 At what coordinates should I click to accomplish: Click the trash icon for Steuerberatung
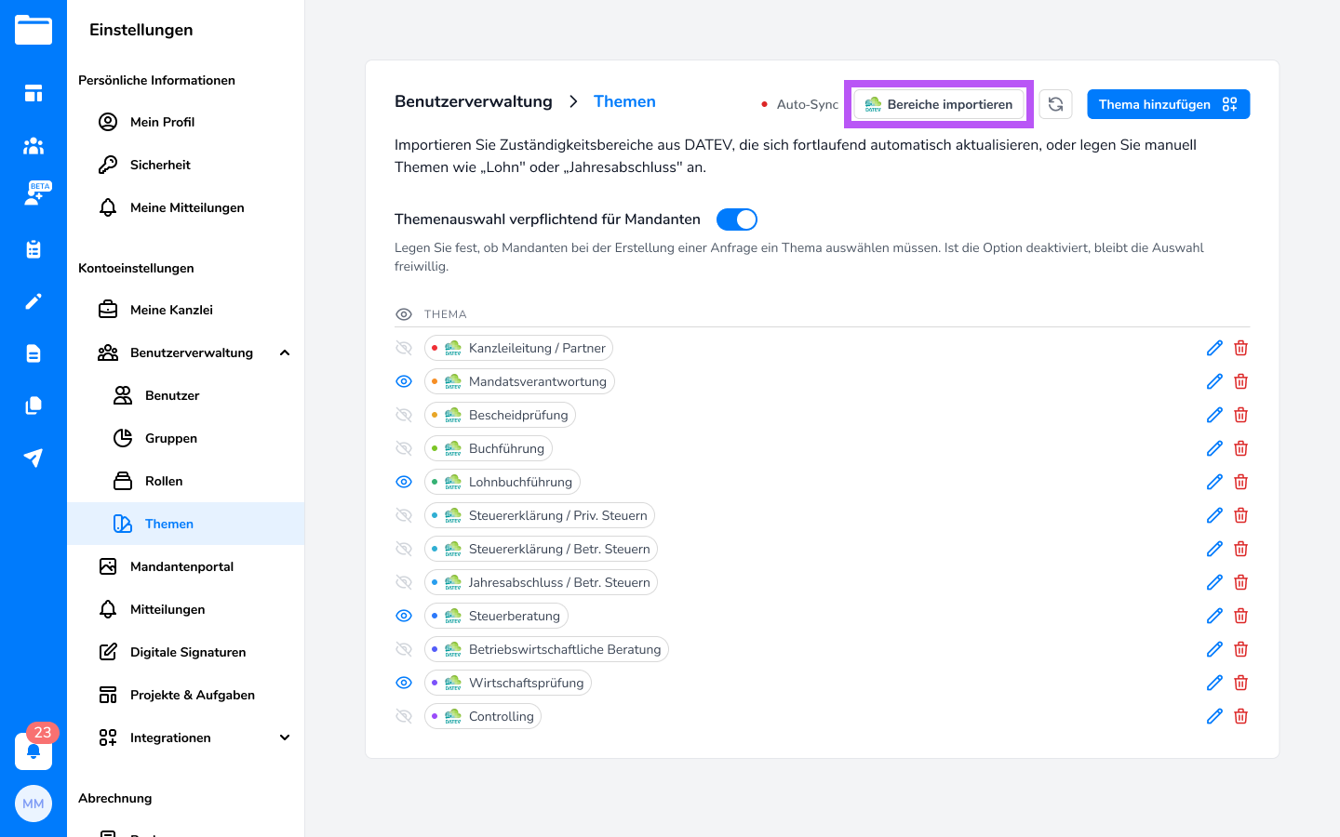(1240, 616)
